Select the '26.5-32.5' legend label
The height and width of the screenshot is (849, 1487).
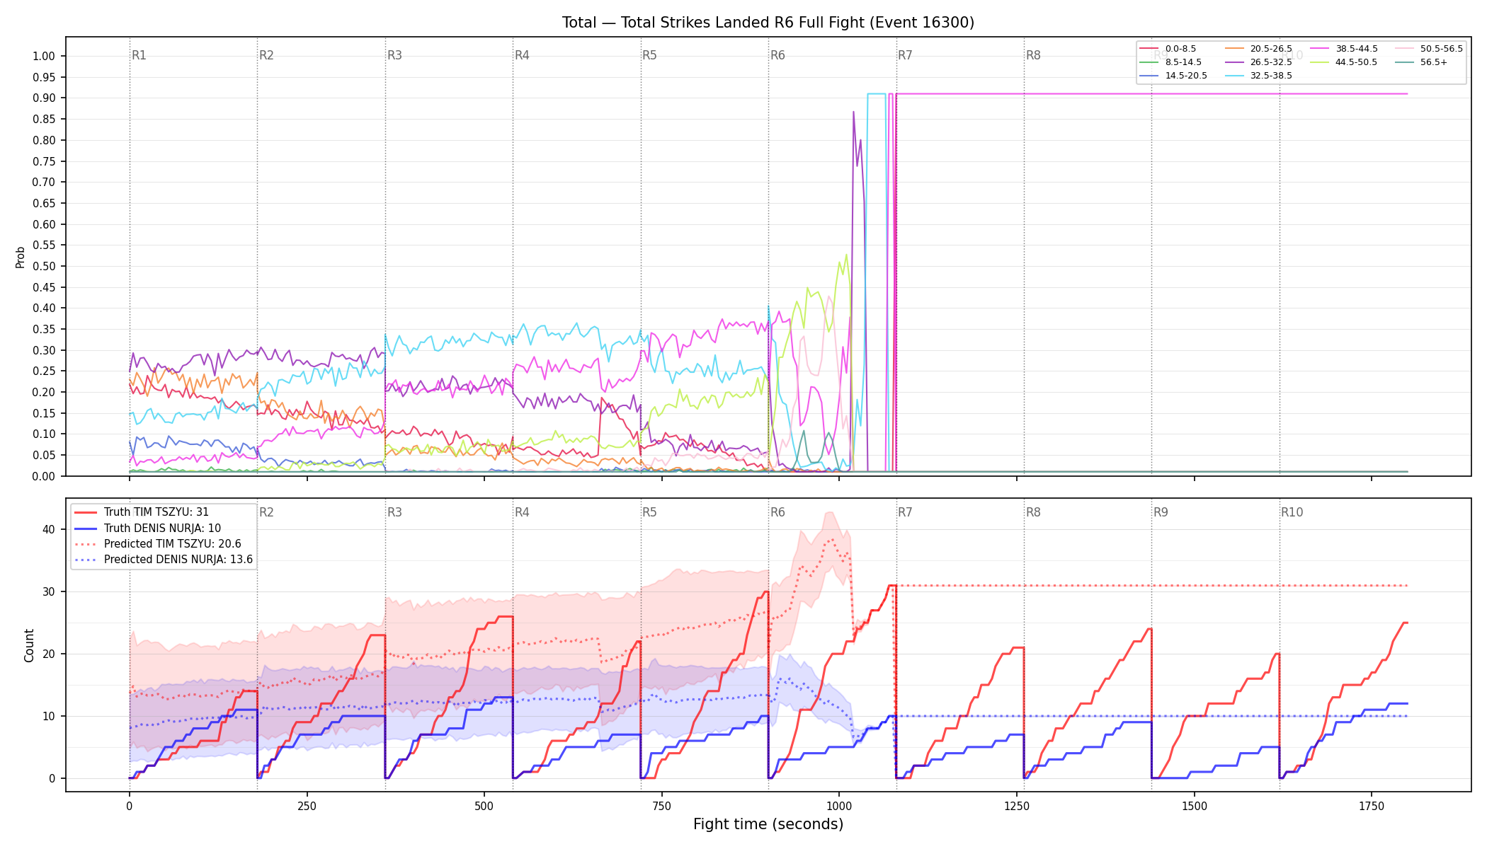[x=1271, y=62]
